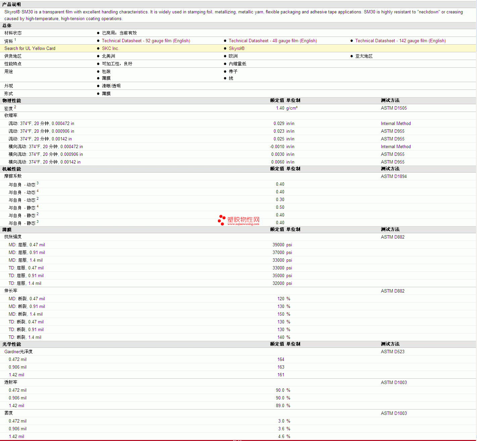The width and height of the screenshot is (477, 441).
Task: Click haze value 3.6 %
Action: tap(284, 429)
